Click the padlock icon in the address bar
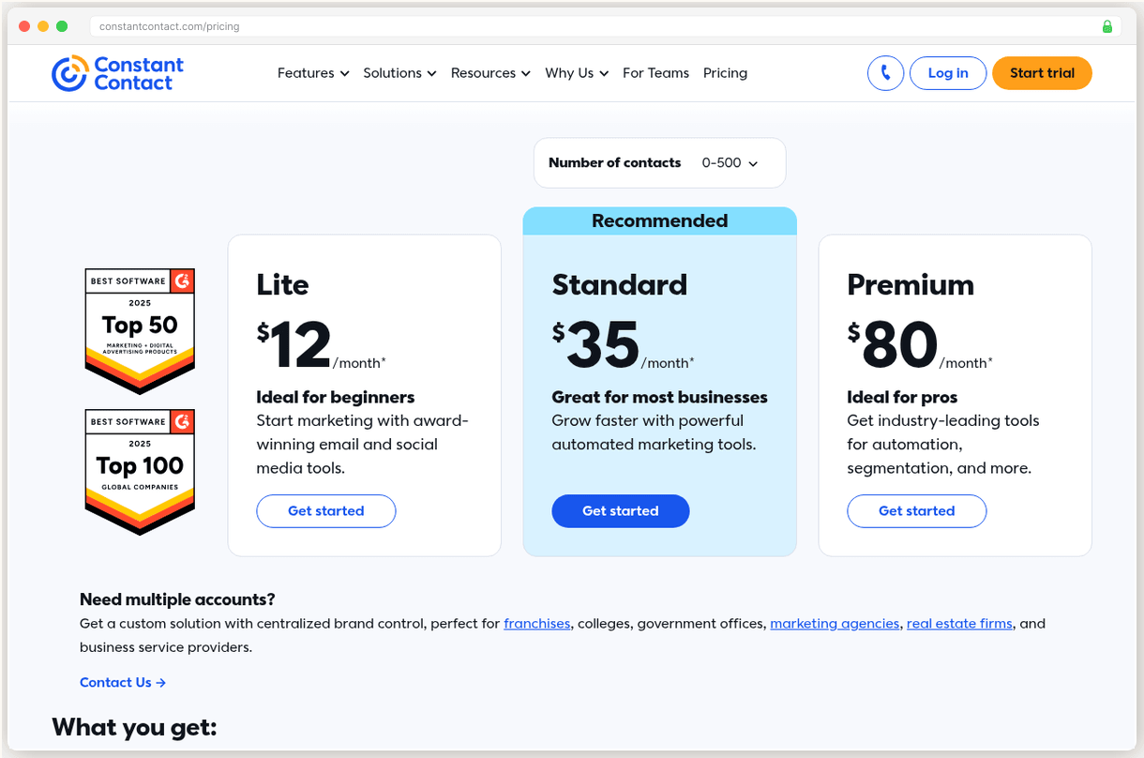Screen dimensions: 1144x758 pyautogui.click(x=1106, y=26)
